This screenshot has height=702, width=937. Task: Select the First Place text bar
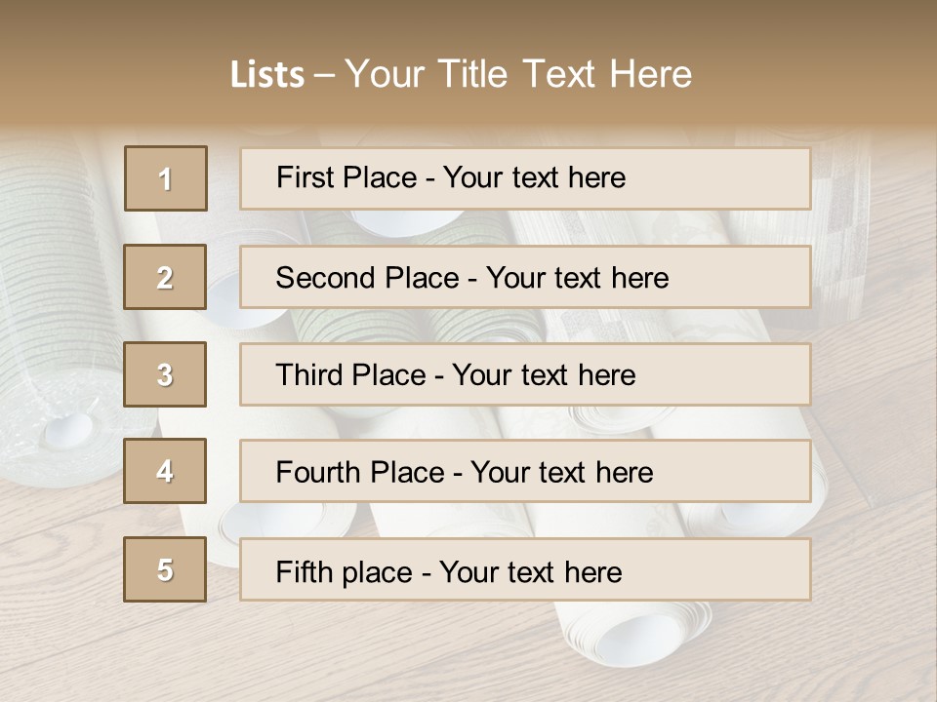[x=525, y=178]
